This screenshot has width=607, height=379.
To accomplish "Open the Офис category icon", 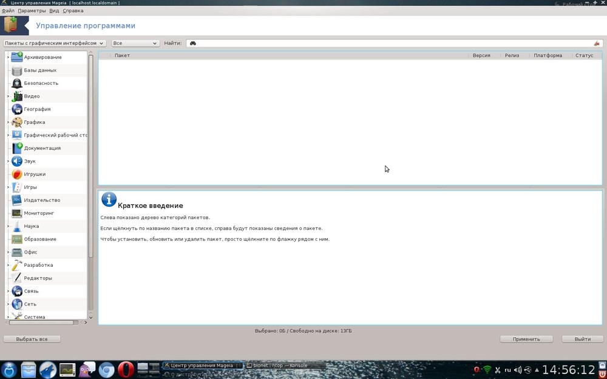I will (x=17, y=252).
